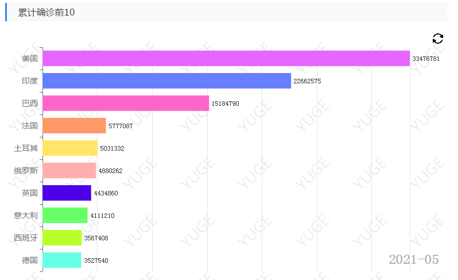This screenshot has height=280, width=458.
Task: Select the blue 印度 bar
Action: pyautogui.click(x=166, y=81)
